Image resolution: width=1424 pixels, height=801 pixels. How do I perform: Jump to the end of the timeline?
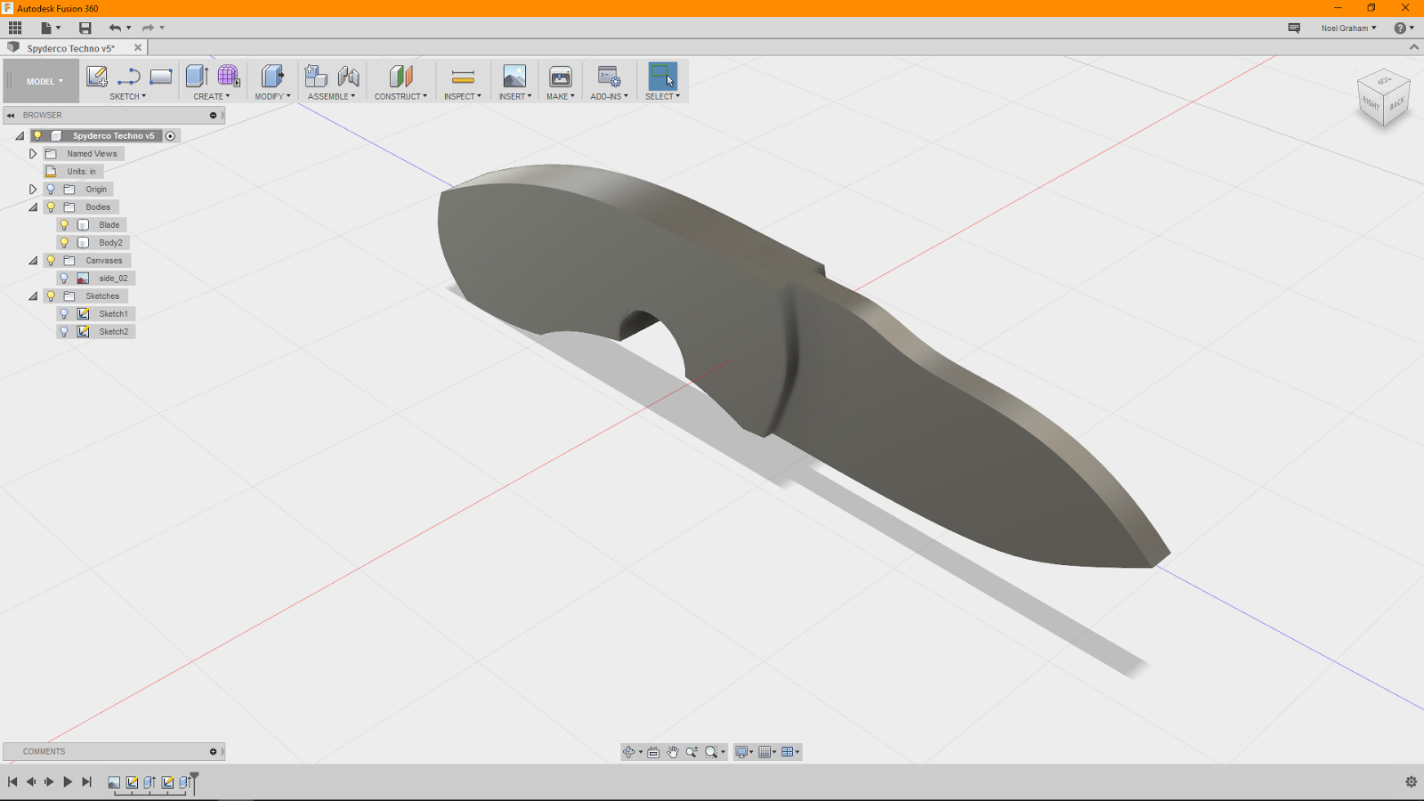[86, 781]
